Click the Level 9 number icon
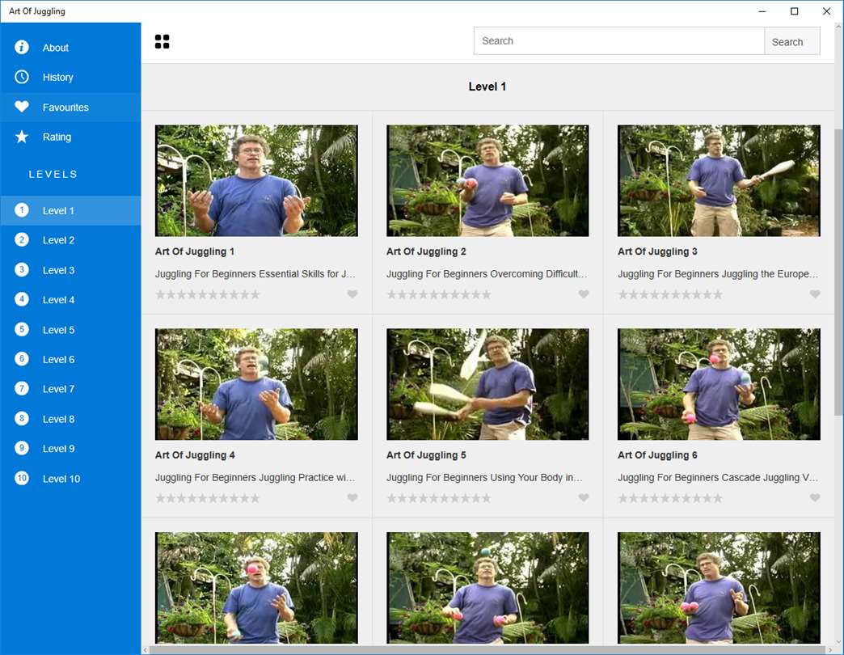Image resolution: width=844 pixels, height=655 pixels. click(x=22, y=449)
